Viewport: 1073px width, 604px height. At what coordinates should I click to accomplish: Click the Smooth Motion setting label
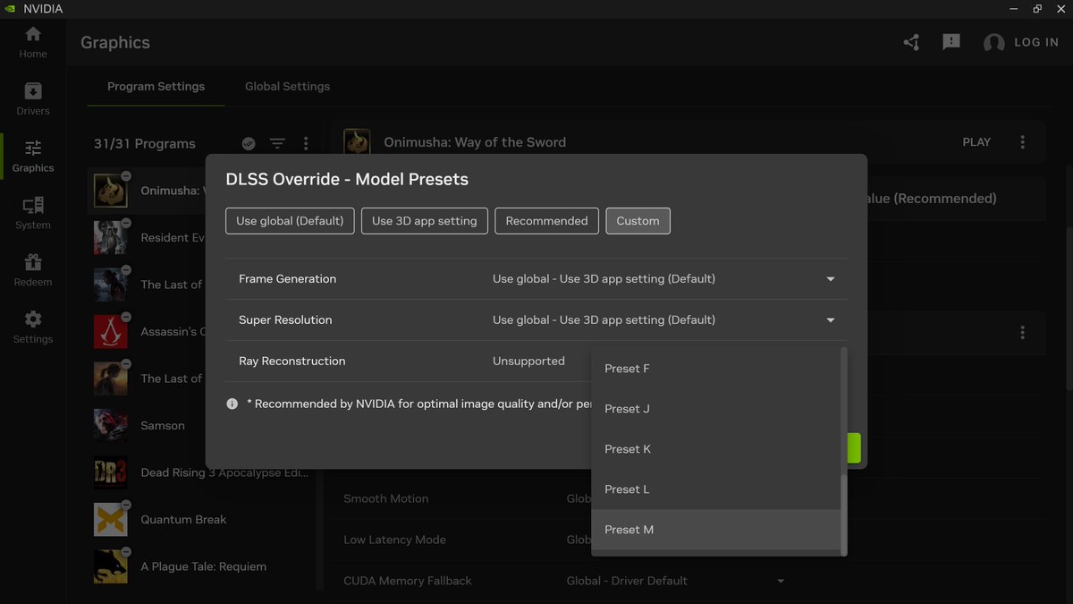pyautogui.click(x=385, y=498)
